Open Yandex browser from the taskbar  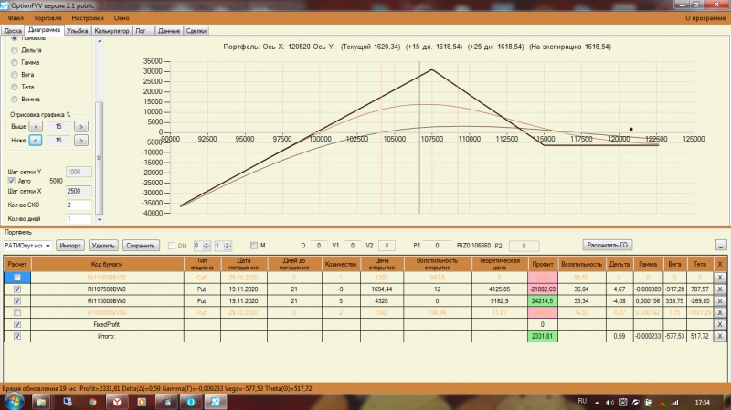click(x=117, y=402)
